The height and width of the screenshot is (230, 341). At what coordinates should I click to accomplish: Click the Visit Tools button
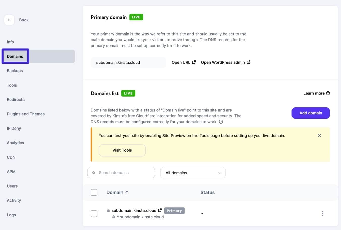pyautogui.click(x=122, y=150)
